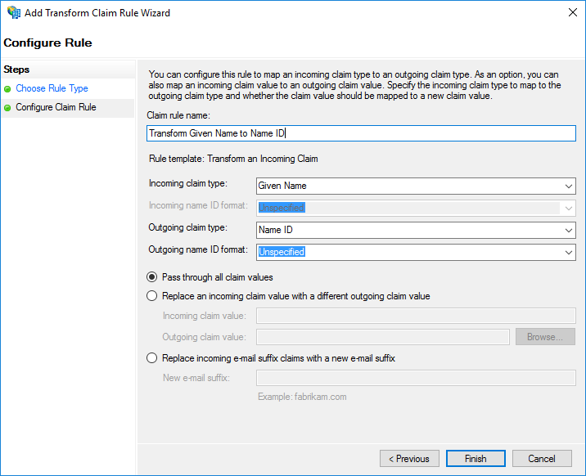Go to the Choose Rule Type step
This screenshot has height=476, width=586.
[52, 88]
